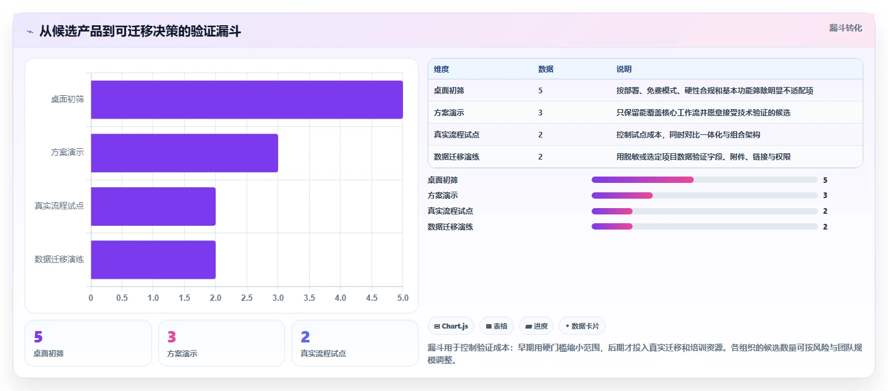Click the value 5 in 桌面初筛 table row
This screenshot has width=888, height=391.
click(540, 91)
